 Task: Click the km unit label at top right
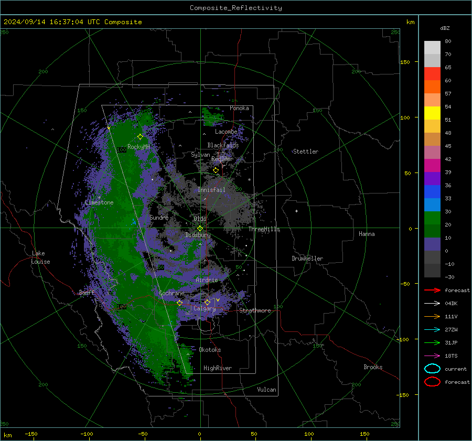point(410,22)
